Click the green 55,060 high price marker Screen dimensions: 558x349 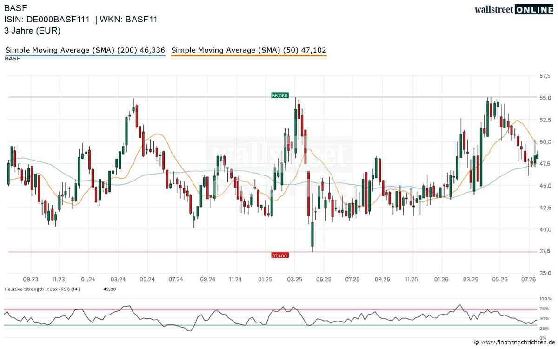[280, 95]
